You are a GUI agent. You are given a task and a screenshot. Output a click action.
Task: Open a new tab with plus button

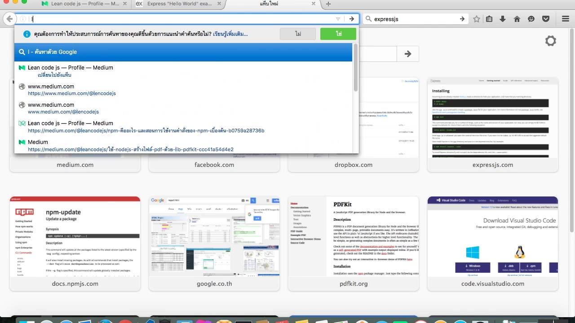(328, 4)
